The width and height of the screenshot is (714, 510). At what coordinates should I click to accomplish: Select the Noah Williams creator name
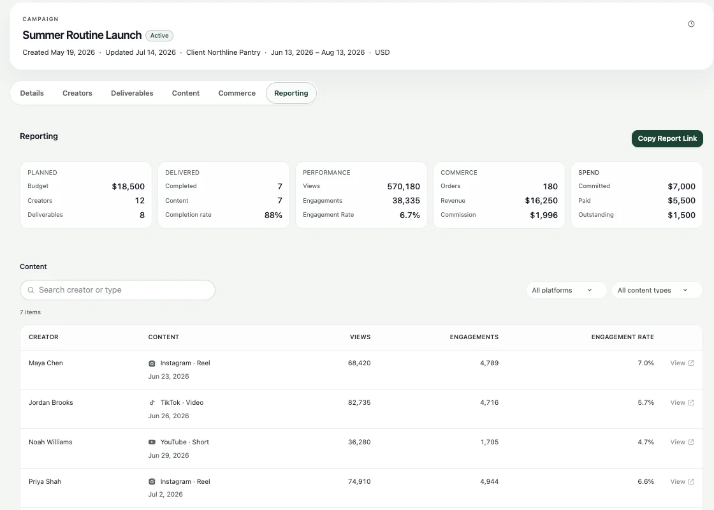click(50, 442)
